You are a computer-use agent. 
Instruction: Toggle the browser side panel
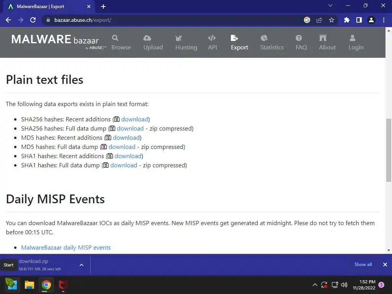(x=359, y=20)
